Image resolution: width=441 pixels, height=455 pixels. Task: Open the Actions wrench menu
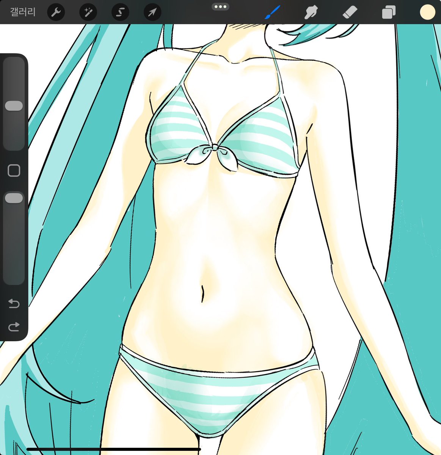(56, 13)
